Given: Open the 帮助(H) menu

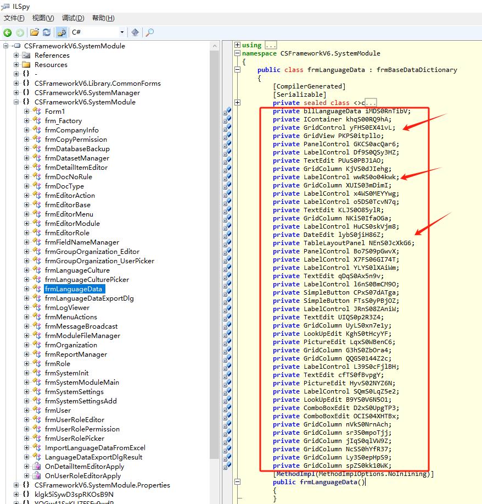Looking at the screenshot, I should coord(102,18).
